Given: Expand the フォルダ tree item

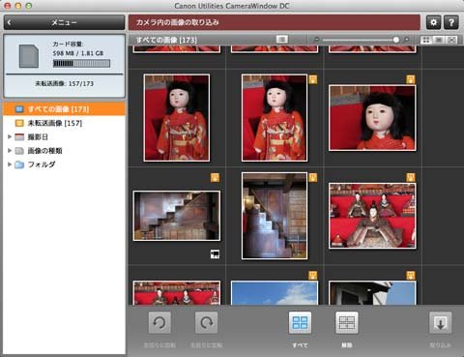Looking at the screenshot, I should [10, 164].
